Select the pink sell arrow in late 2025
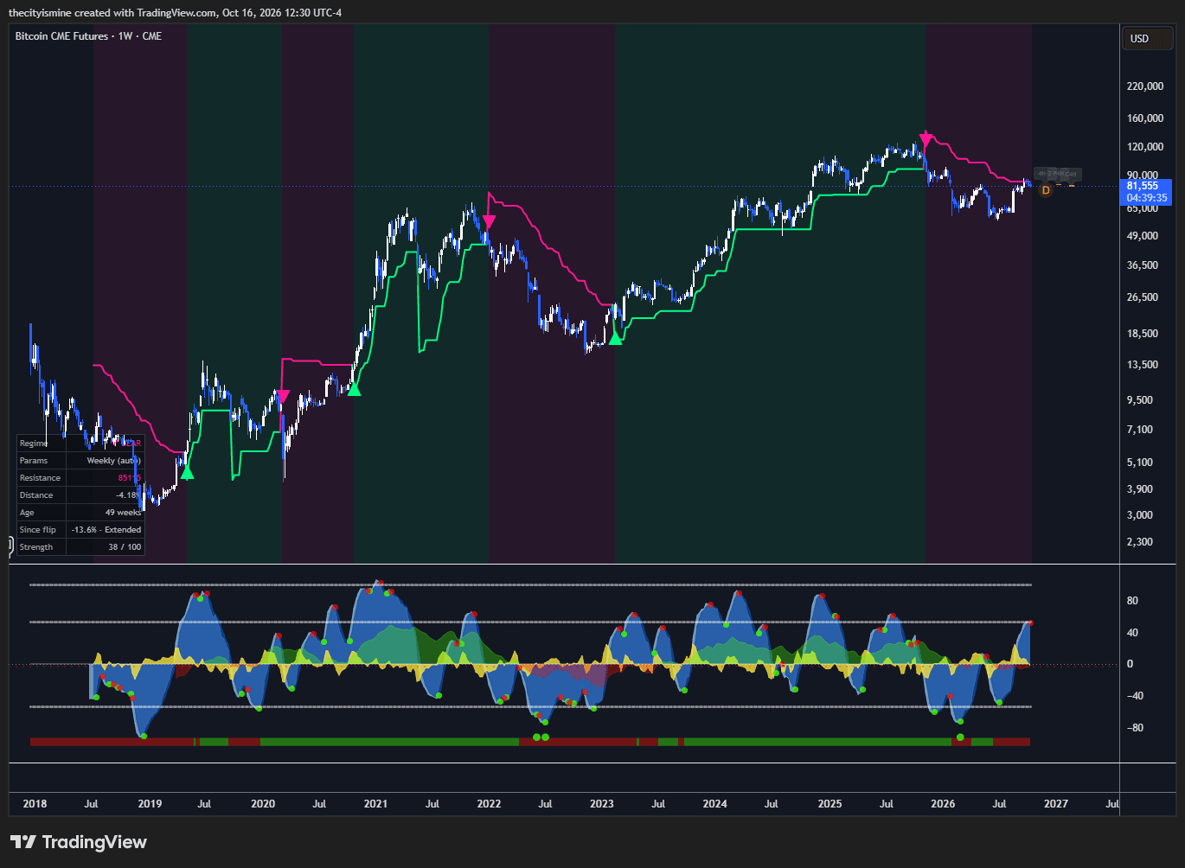Image resolution: width=1185 pixels, height=868 pixels. (x=926, y=137)
